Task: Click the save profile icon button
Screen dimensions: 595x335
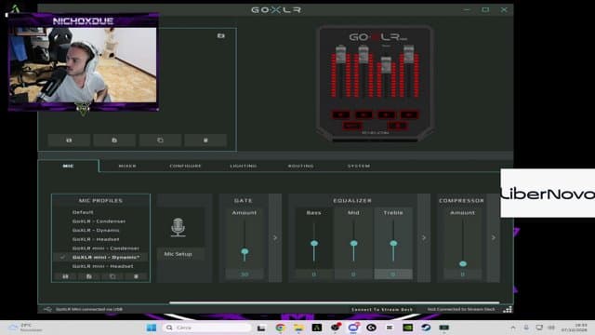Action: 114,141
